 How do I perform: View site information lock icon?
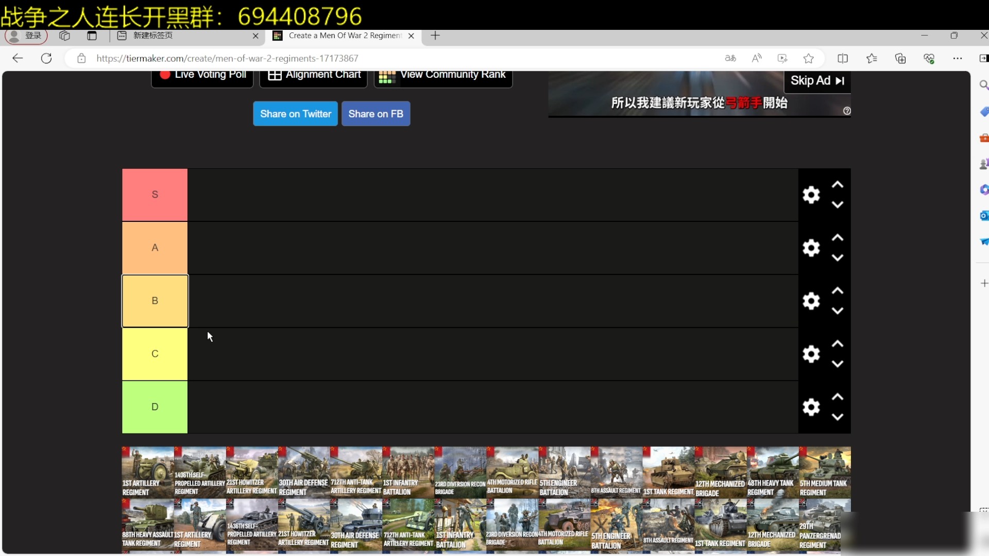(81, 58)
